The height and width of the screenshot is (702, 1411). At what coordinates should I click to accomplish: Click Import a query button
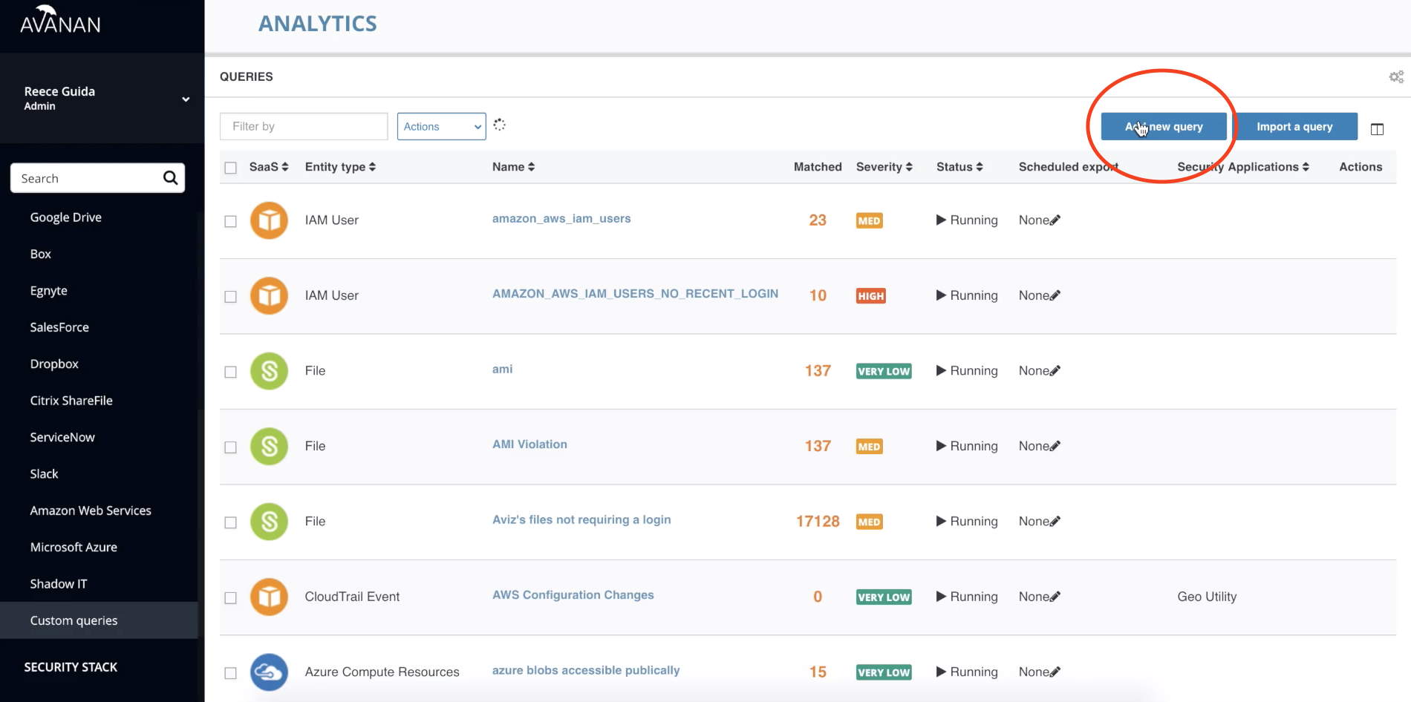[x=1294, y=126]
